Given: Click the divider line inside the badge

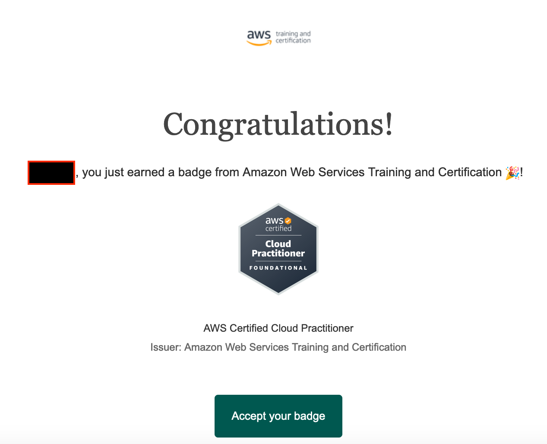Looking at the screenshot, I should (278, 235).
